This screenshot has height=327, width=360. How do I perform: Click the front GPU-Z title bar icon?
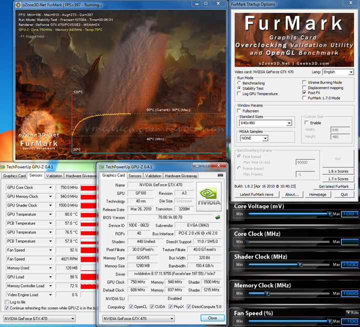click(101, 167)
